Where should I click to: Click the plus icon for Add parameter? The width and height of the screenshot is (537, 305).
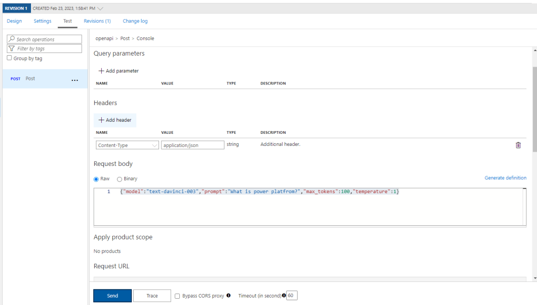tap(101, 71)
